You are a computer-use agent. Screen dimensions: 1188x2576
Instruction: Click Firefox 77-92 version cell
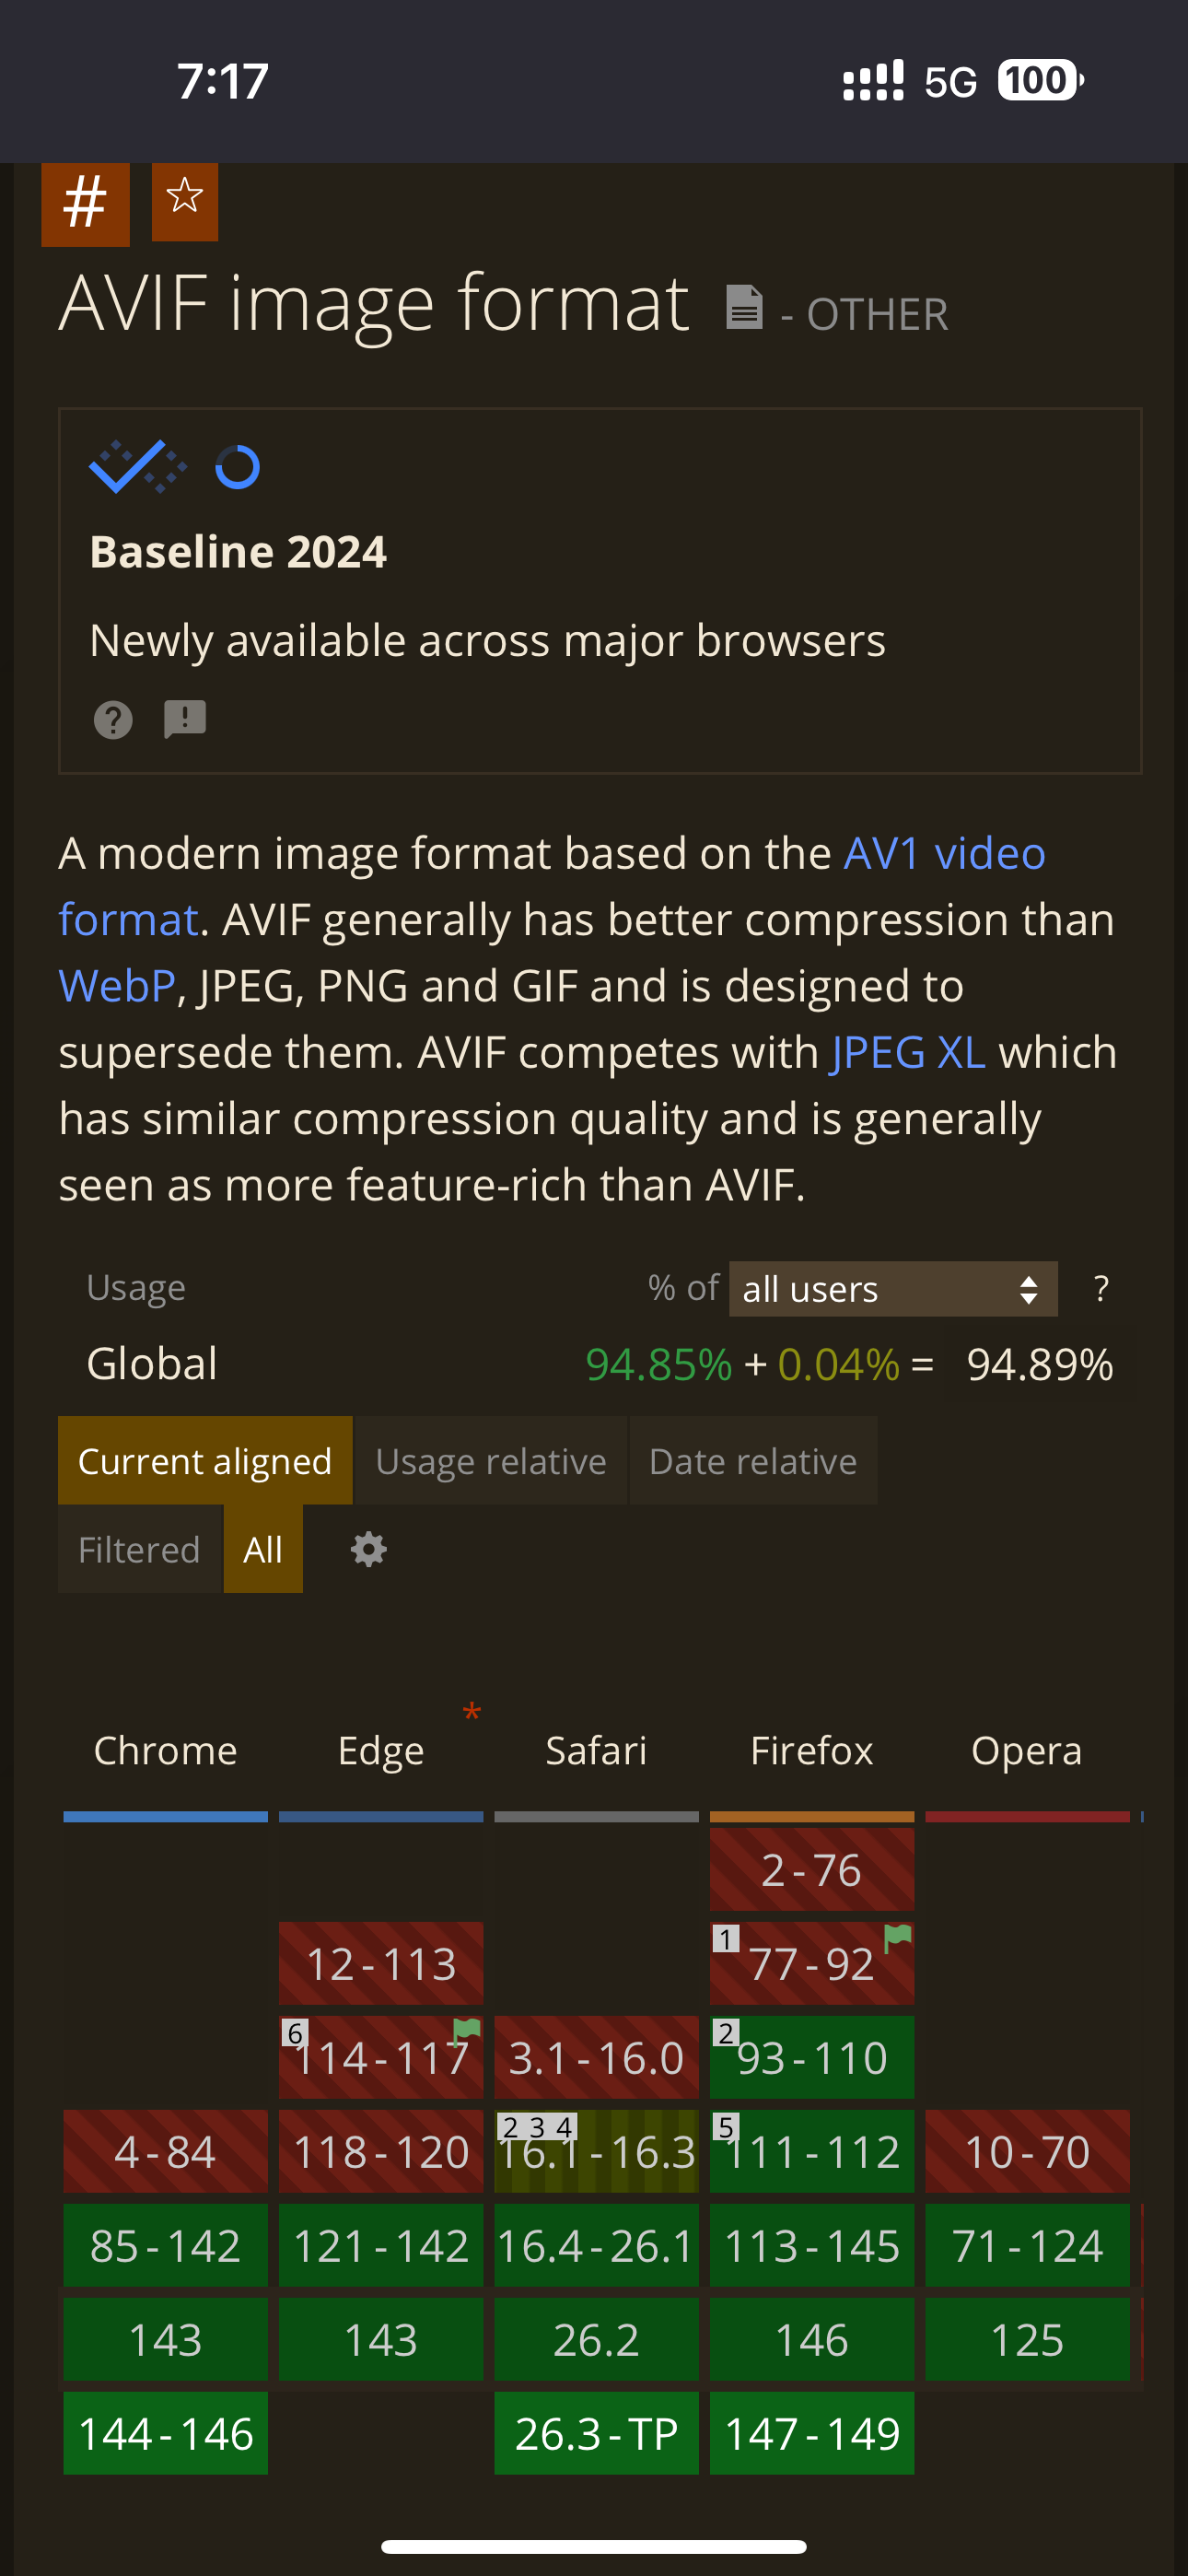pos(811,1963)
